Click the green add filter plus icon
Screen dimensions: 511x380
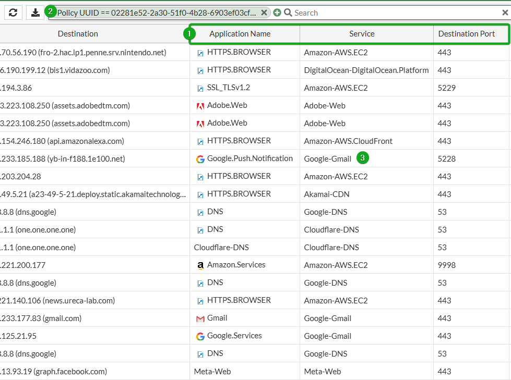pos(277,13)
